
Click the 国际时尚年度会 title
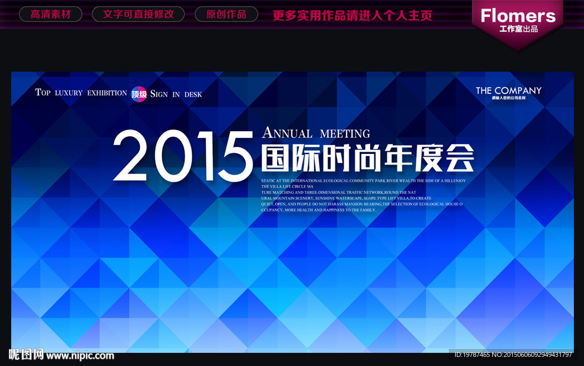(x=368, y=158)
